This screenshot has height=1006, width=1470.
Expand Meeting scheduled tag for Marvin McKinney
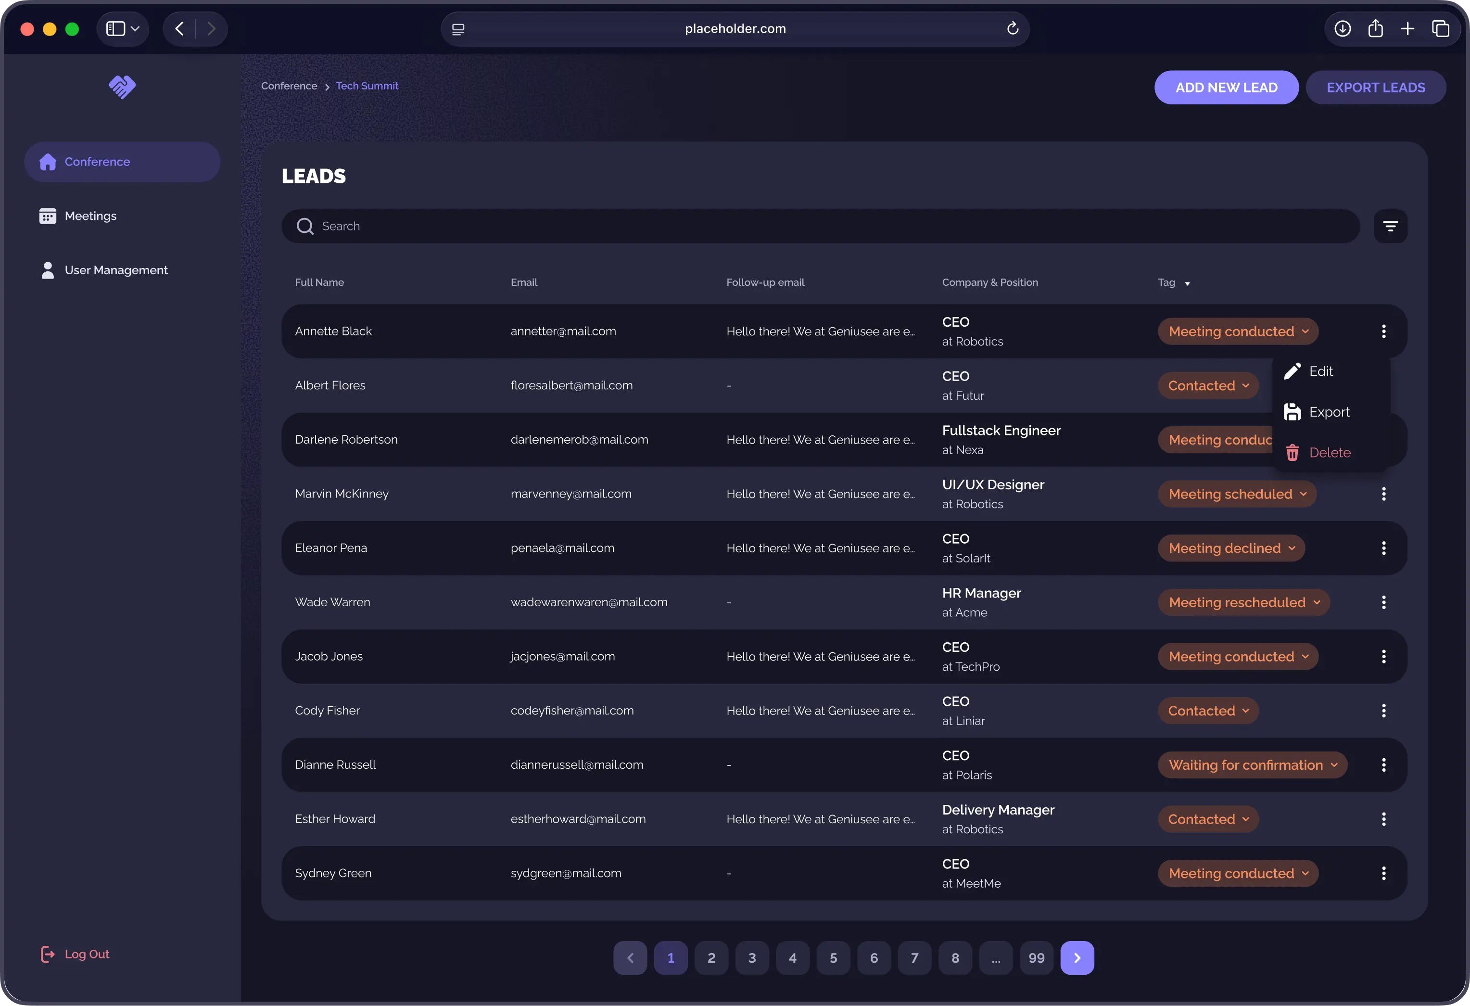click(x=1237, y=494)
